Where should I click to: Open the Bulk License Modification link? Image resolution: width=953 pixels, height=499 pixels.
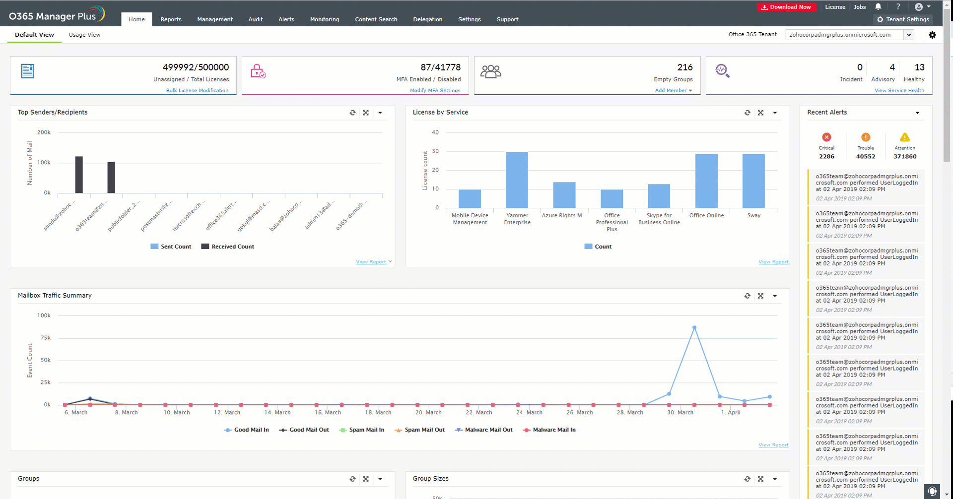tap(197, 90)
